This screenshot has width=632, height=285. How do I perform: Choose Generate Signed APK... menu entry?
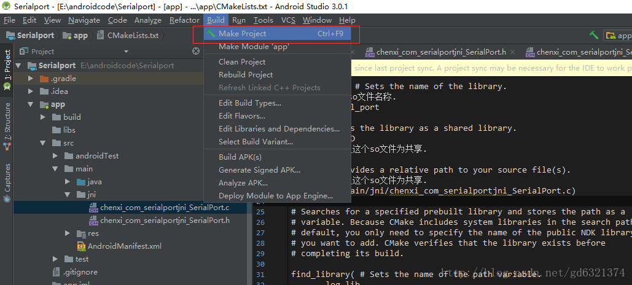pos(278,170)
